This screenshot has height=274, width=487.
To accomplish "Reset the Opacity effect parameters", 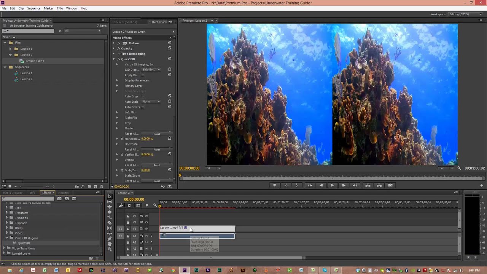I will (170, 48).
